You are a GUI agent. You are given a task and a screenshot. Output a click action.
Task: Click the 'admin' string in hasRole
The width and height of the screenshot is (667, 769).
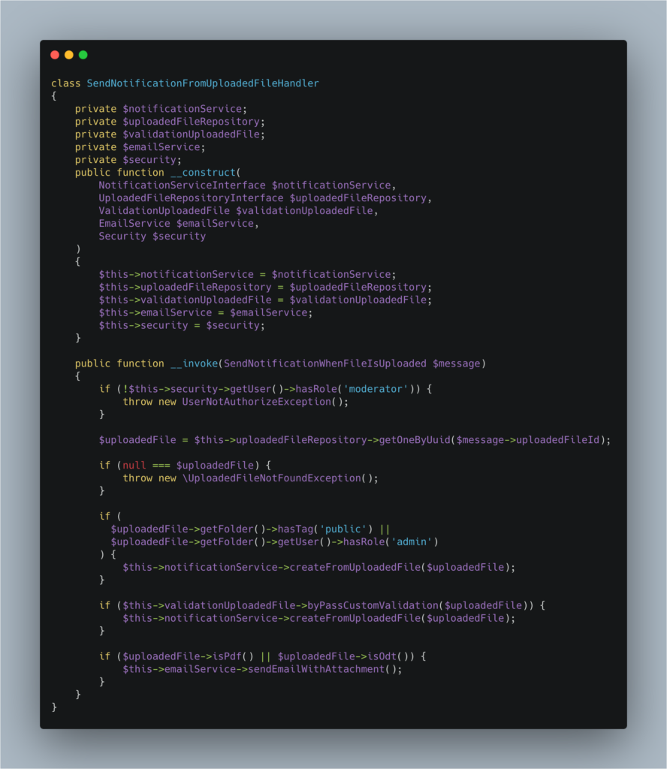click(x=412, y=542)
